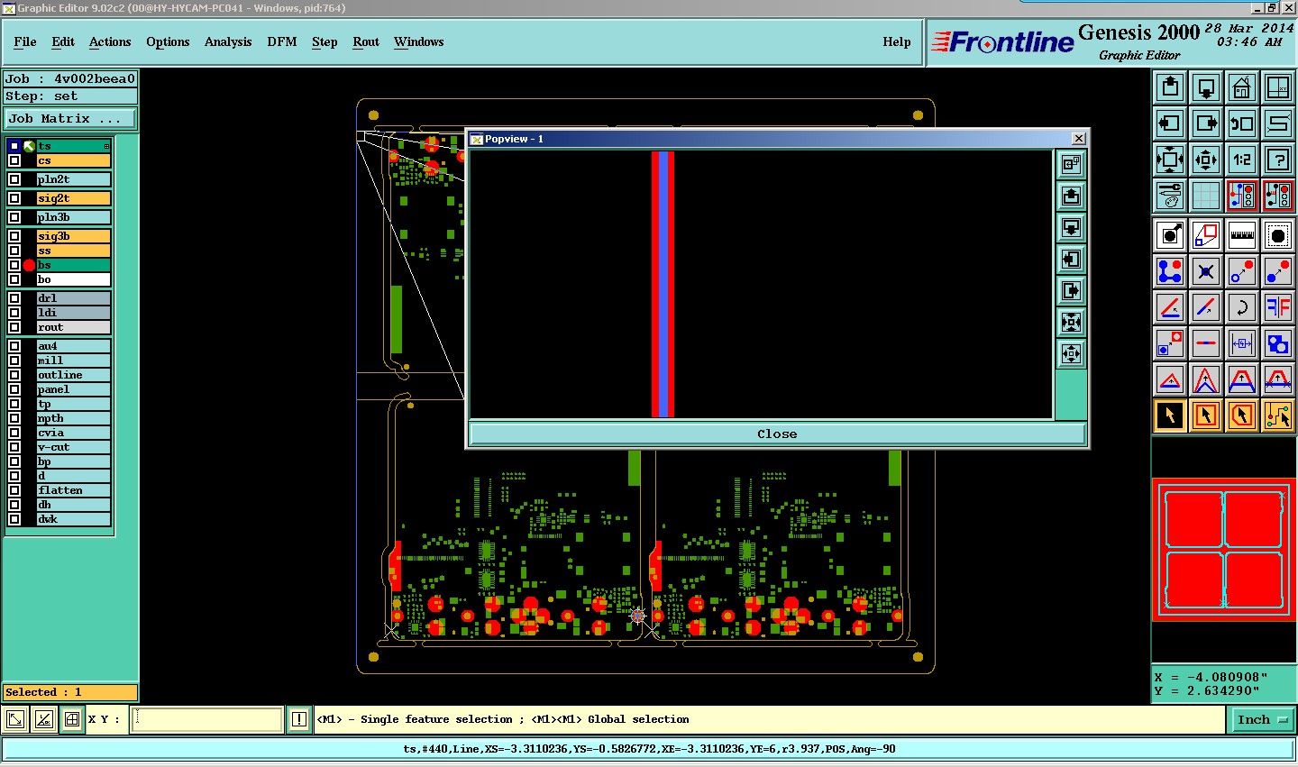Toggle checkbox for cs layer

click(x=14, y=160)
